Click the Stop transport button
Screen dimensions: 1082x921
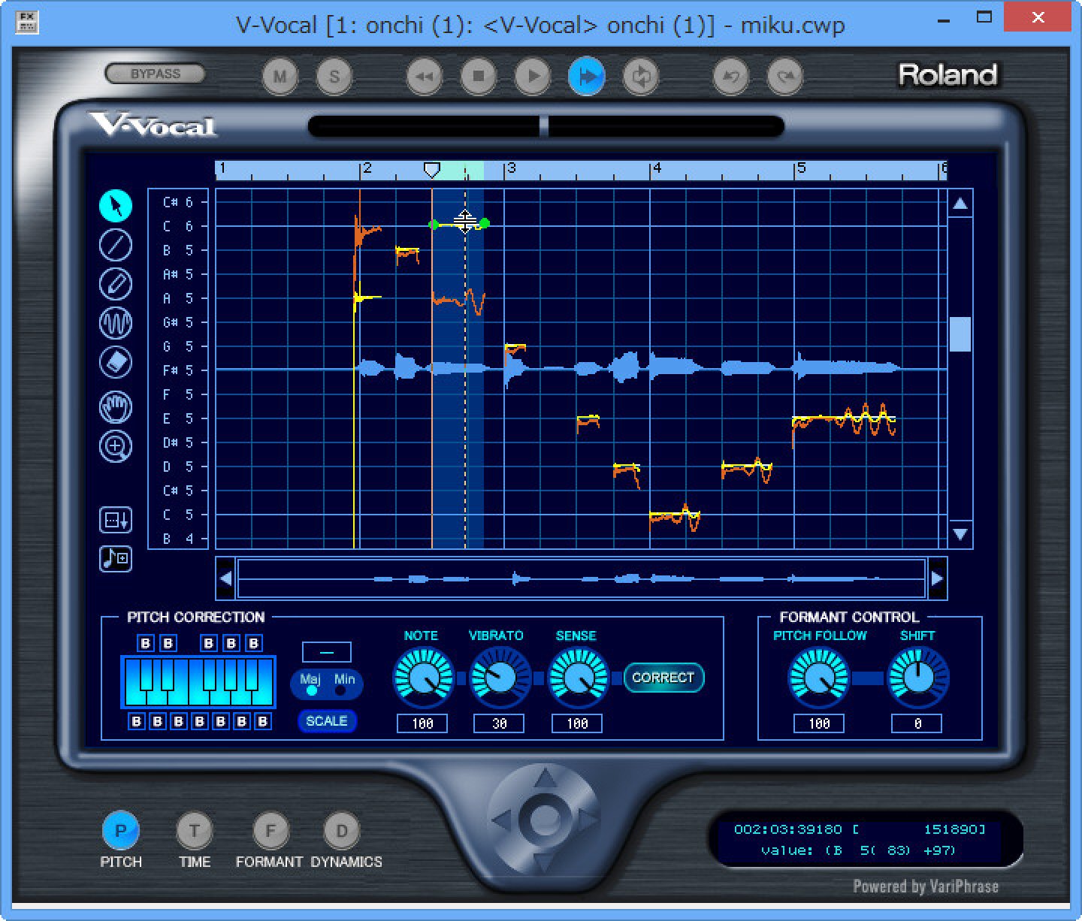[479, 77]
